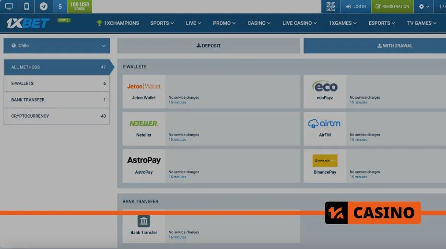
Task: Expand the LIVE menu
Action: [x=193, y=23]
